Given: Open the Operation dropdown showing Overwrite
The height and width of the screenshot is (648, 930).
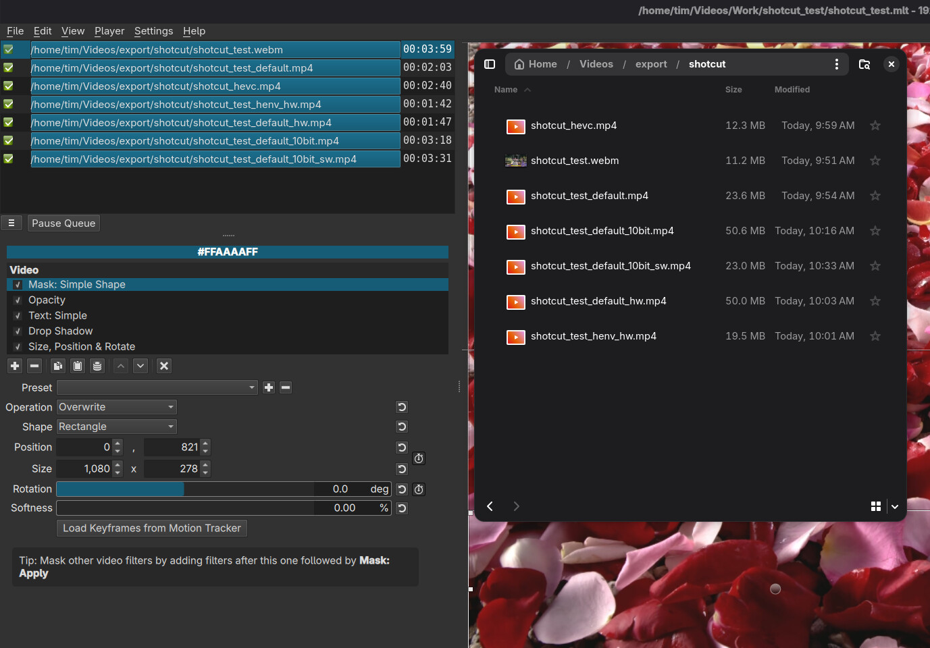Looking at the screenshot, I should click(x=116, y=407).
